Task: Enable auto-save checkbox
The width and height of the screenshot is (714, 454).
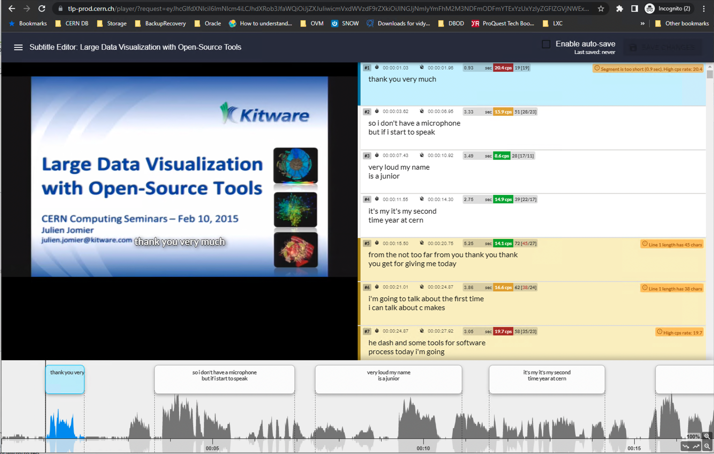Action: tap(546, 44)
